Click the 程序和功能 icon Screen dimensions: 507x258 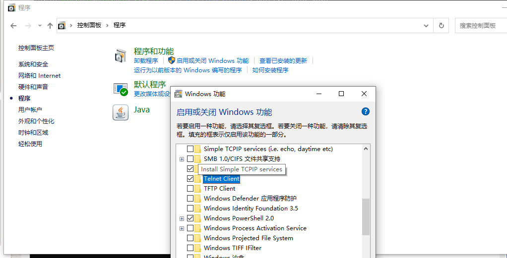[121, 56]
